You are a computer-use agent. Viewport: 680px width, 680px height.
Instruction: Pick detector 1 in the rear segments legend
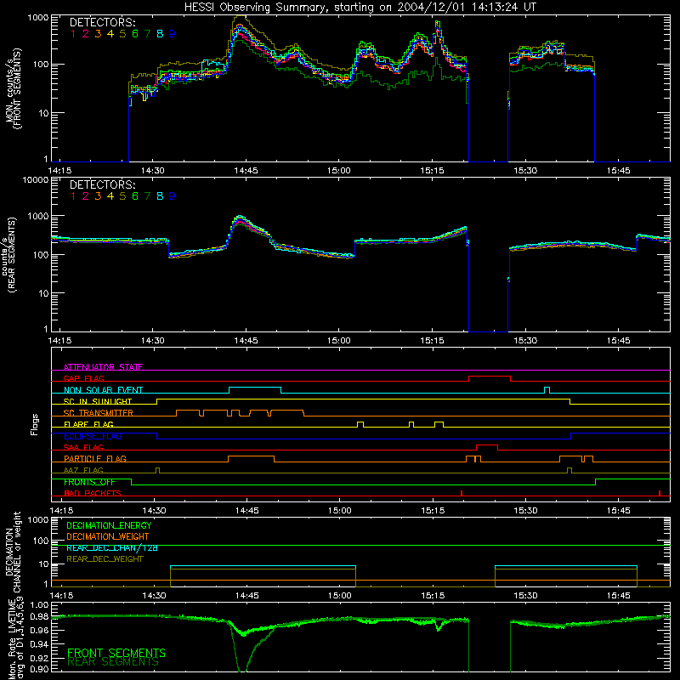(73, 196)
